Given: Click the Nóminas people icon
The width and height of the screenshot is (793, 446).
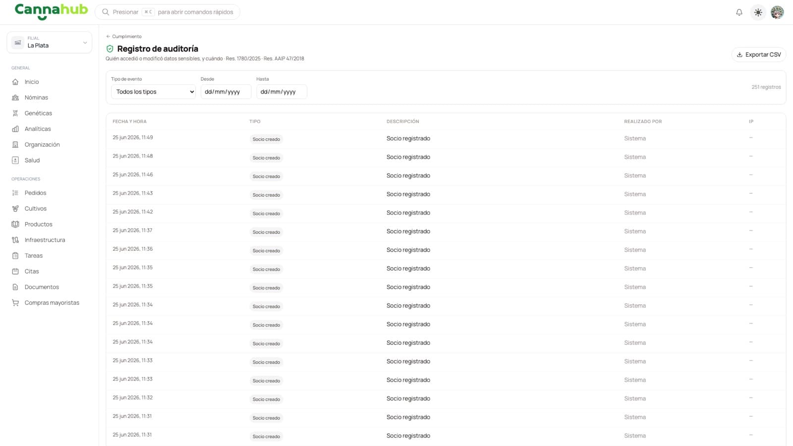Looking at the screenshot, I should pyautogui.click(x=15, y=98).
